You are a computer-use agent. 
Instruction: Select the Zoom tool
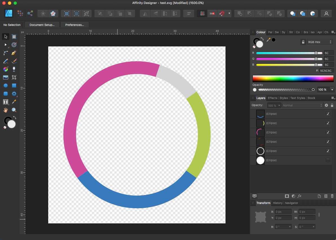pos(14,110)
